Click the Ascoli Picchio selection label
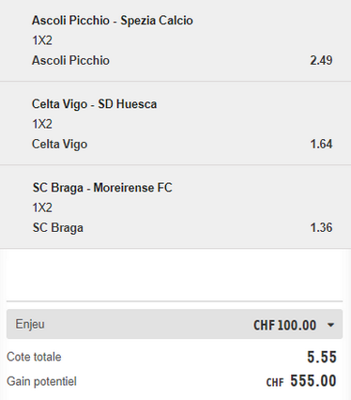351x400 pixels. tap(70, 60)
